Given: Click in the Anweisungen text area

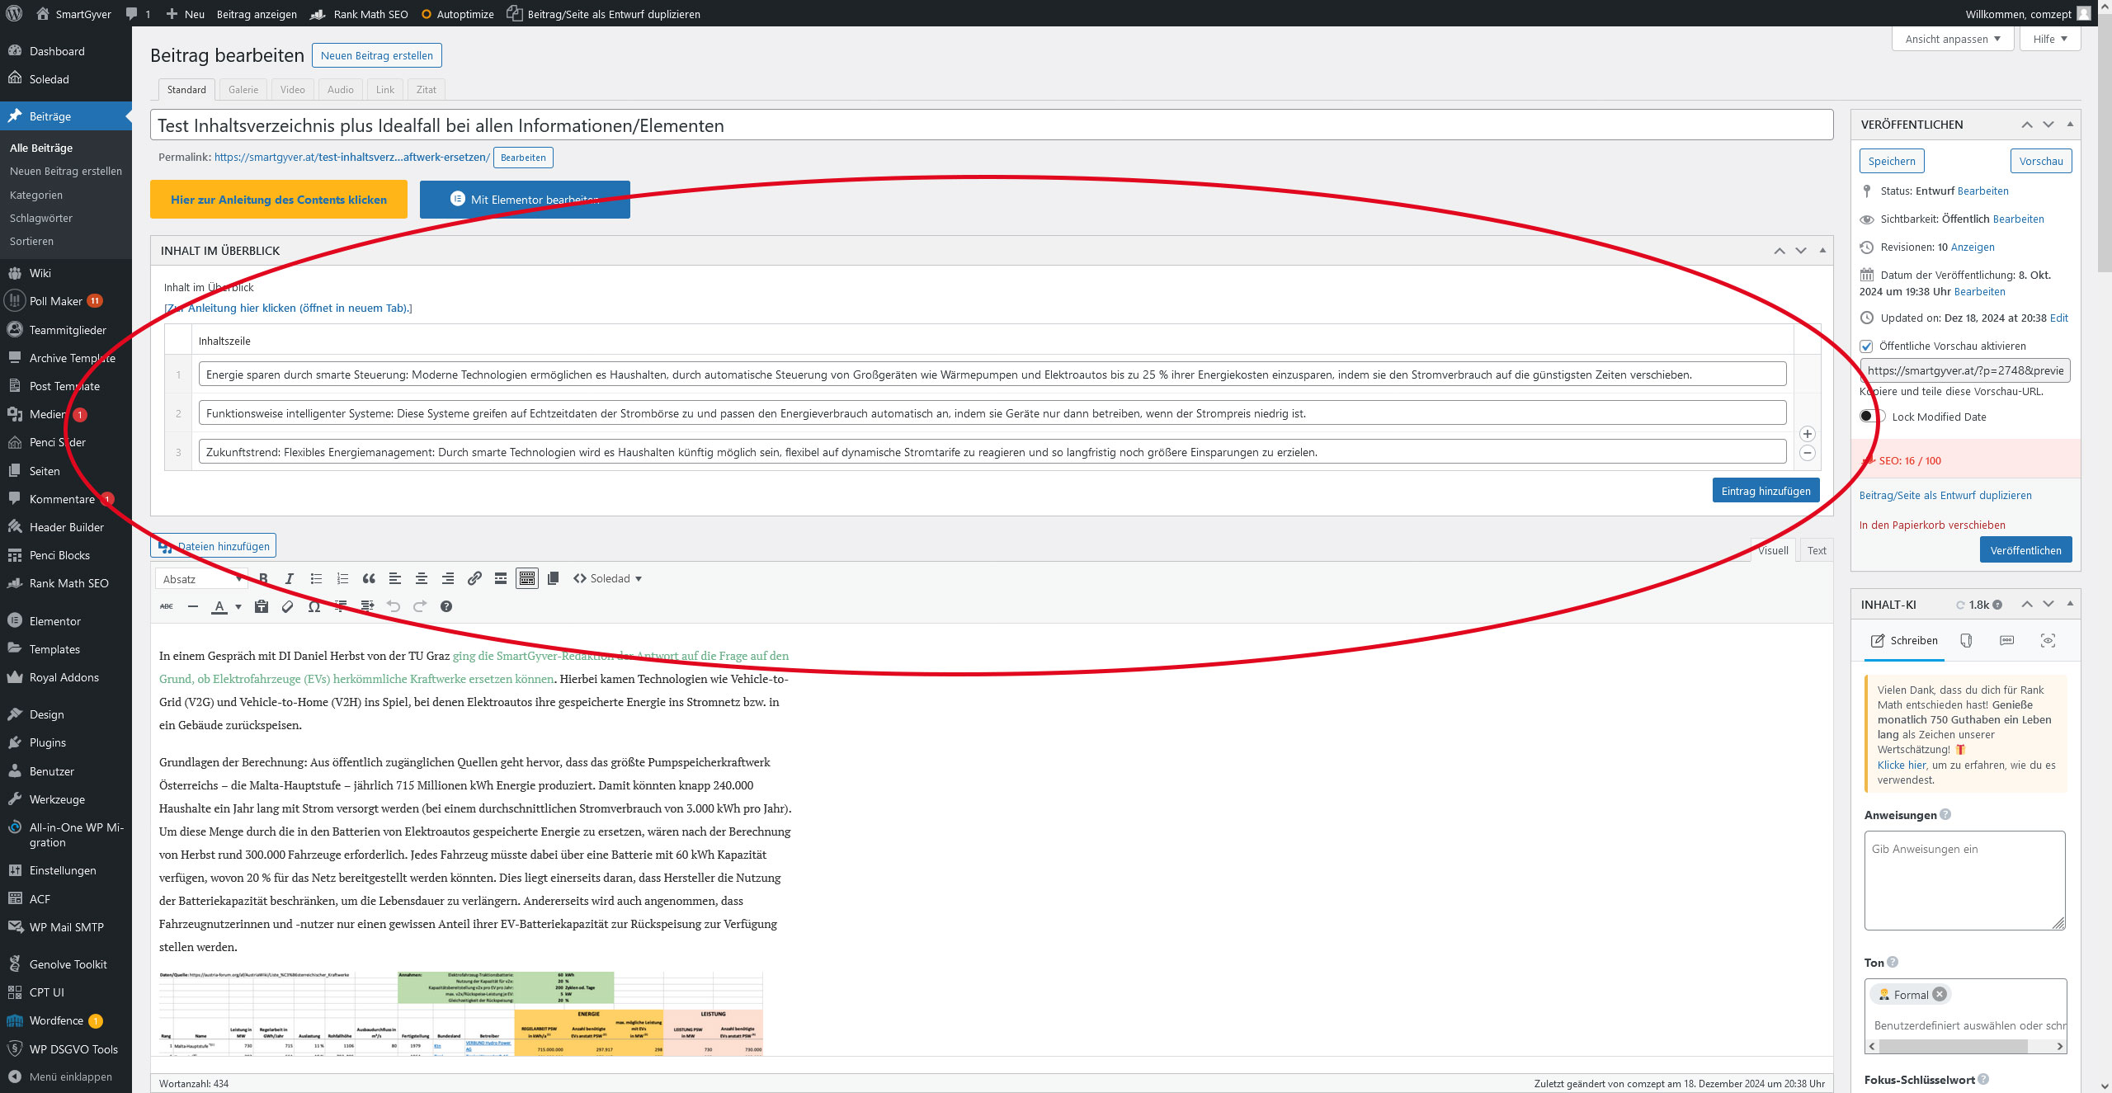Looking at the screenshot, I should coord(1963,880).
